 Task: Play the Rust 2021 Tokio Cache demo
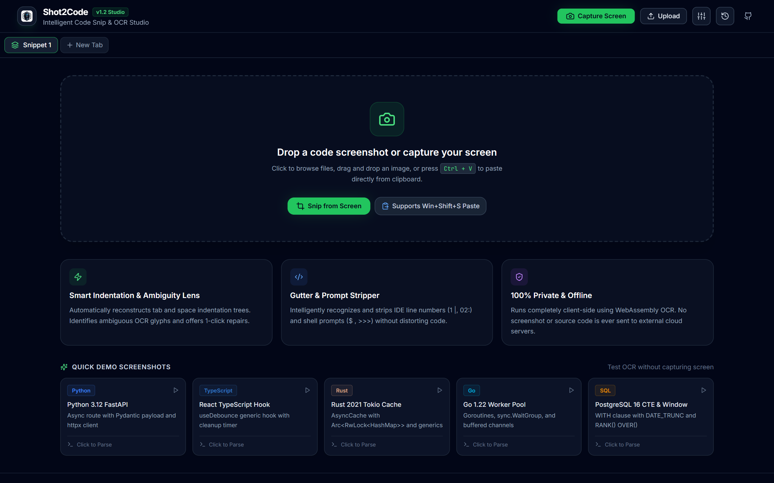click(x=440, y=390)
